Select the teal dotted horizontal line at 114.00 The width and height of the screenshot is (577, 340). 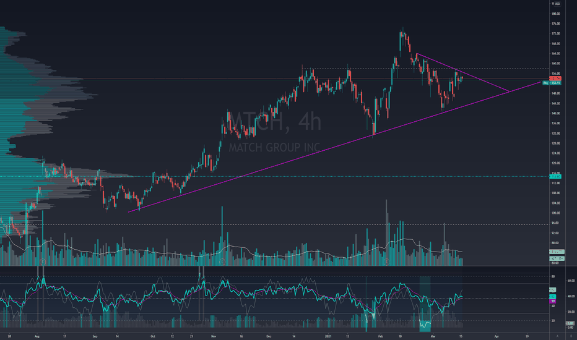(274, 176)
